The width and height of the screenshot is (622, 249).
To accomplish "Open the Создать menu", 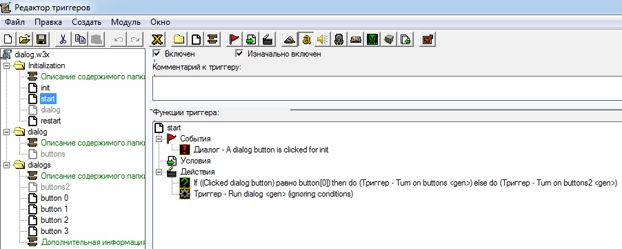I will [x=86, y=22].
